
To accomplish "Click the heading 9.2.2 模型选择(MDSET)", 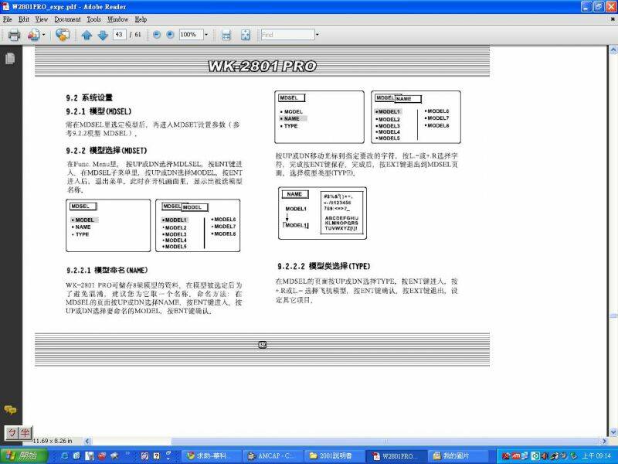I will point(107,151).
